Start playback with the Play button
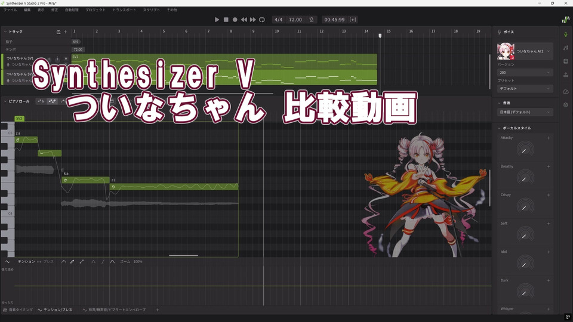The height and width of the screenshot is (322, 573). pos(217,20)
